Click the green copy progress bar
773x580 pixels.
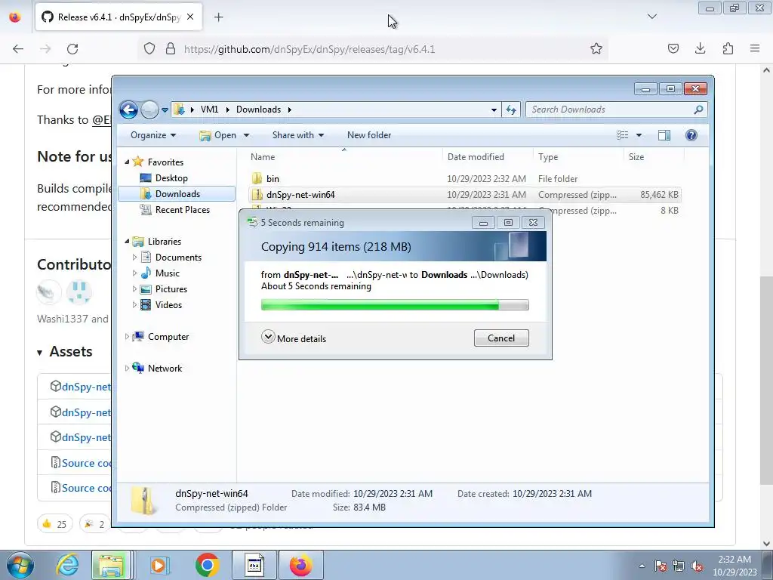(395, 305)
